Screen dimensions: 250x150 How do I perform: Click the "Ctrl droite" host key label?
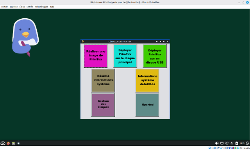[x=245, y=148]
